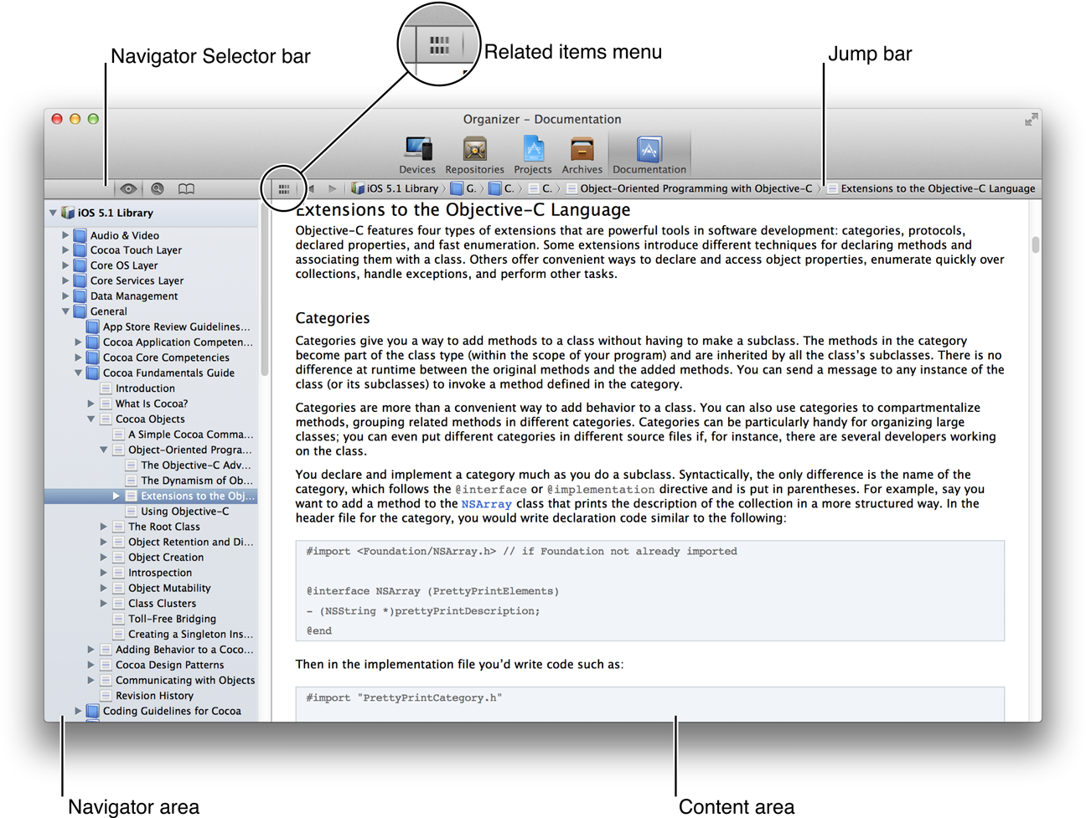Expand The Root Class topic
Image resolution: width=1086 pixels, height=818 pixels.
click(104, 527)
